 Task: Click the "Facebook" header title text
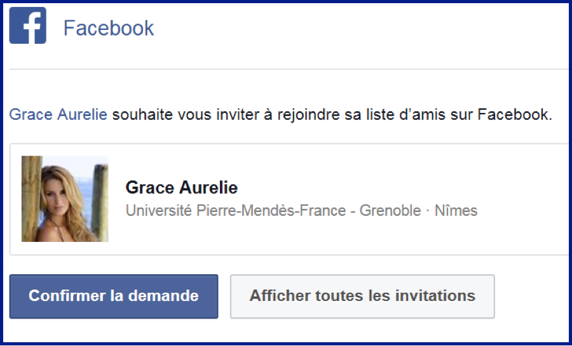click(109, 29)
